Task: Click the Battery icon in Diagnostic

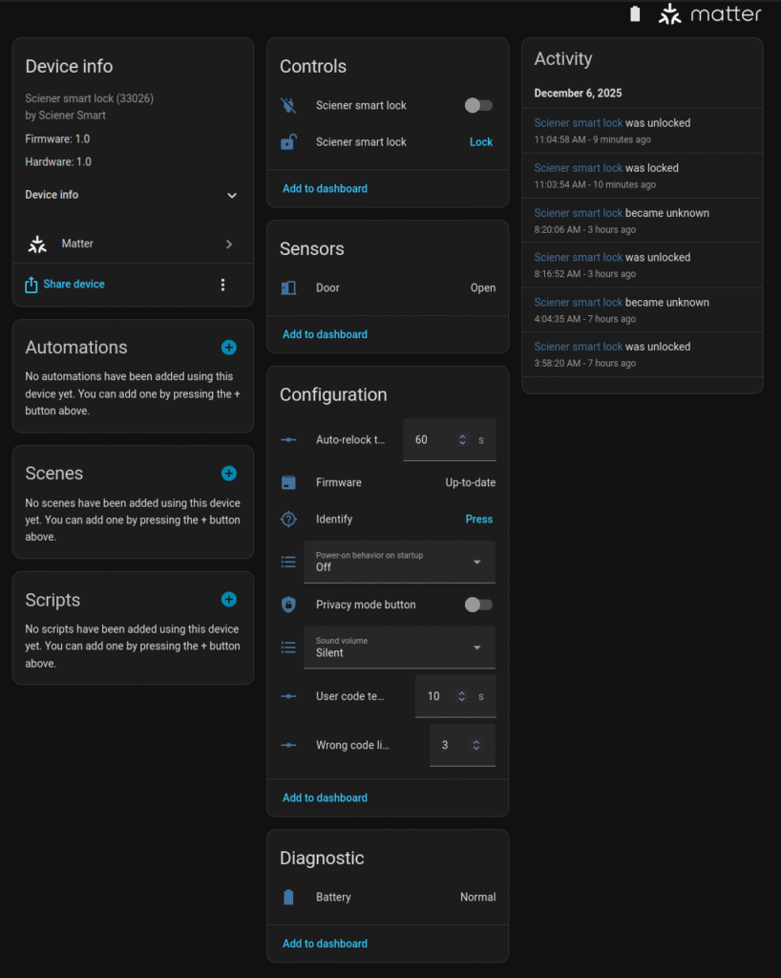Action: point(288,897)
